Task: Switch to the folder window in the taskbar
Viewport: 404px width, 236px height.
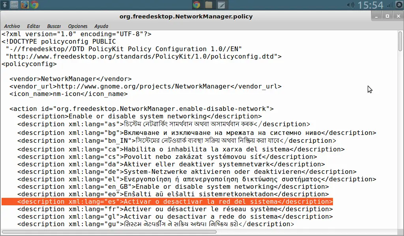Action: (x=209, y=5)
